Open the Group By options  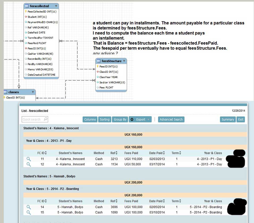(120, 119)
